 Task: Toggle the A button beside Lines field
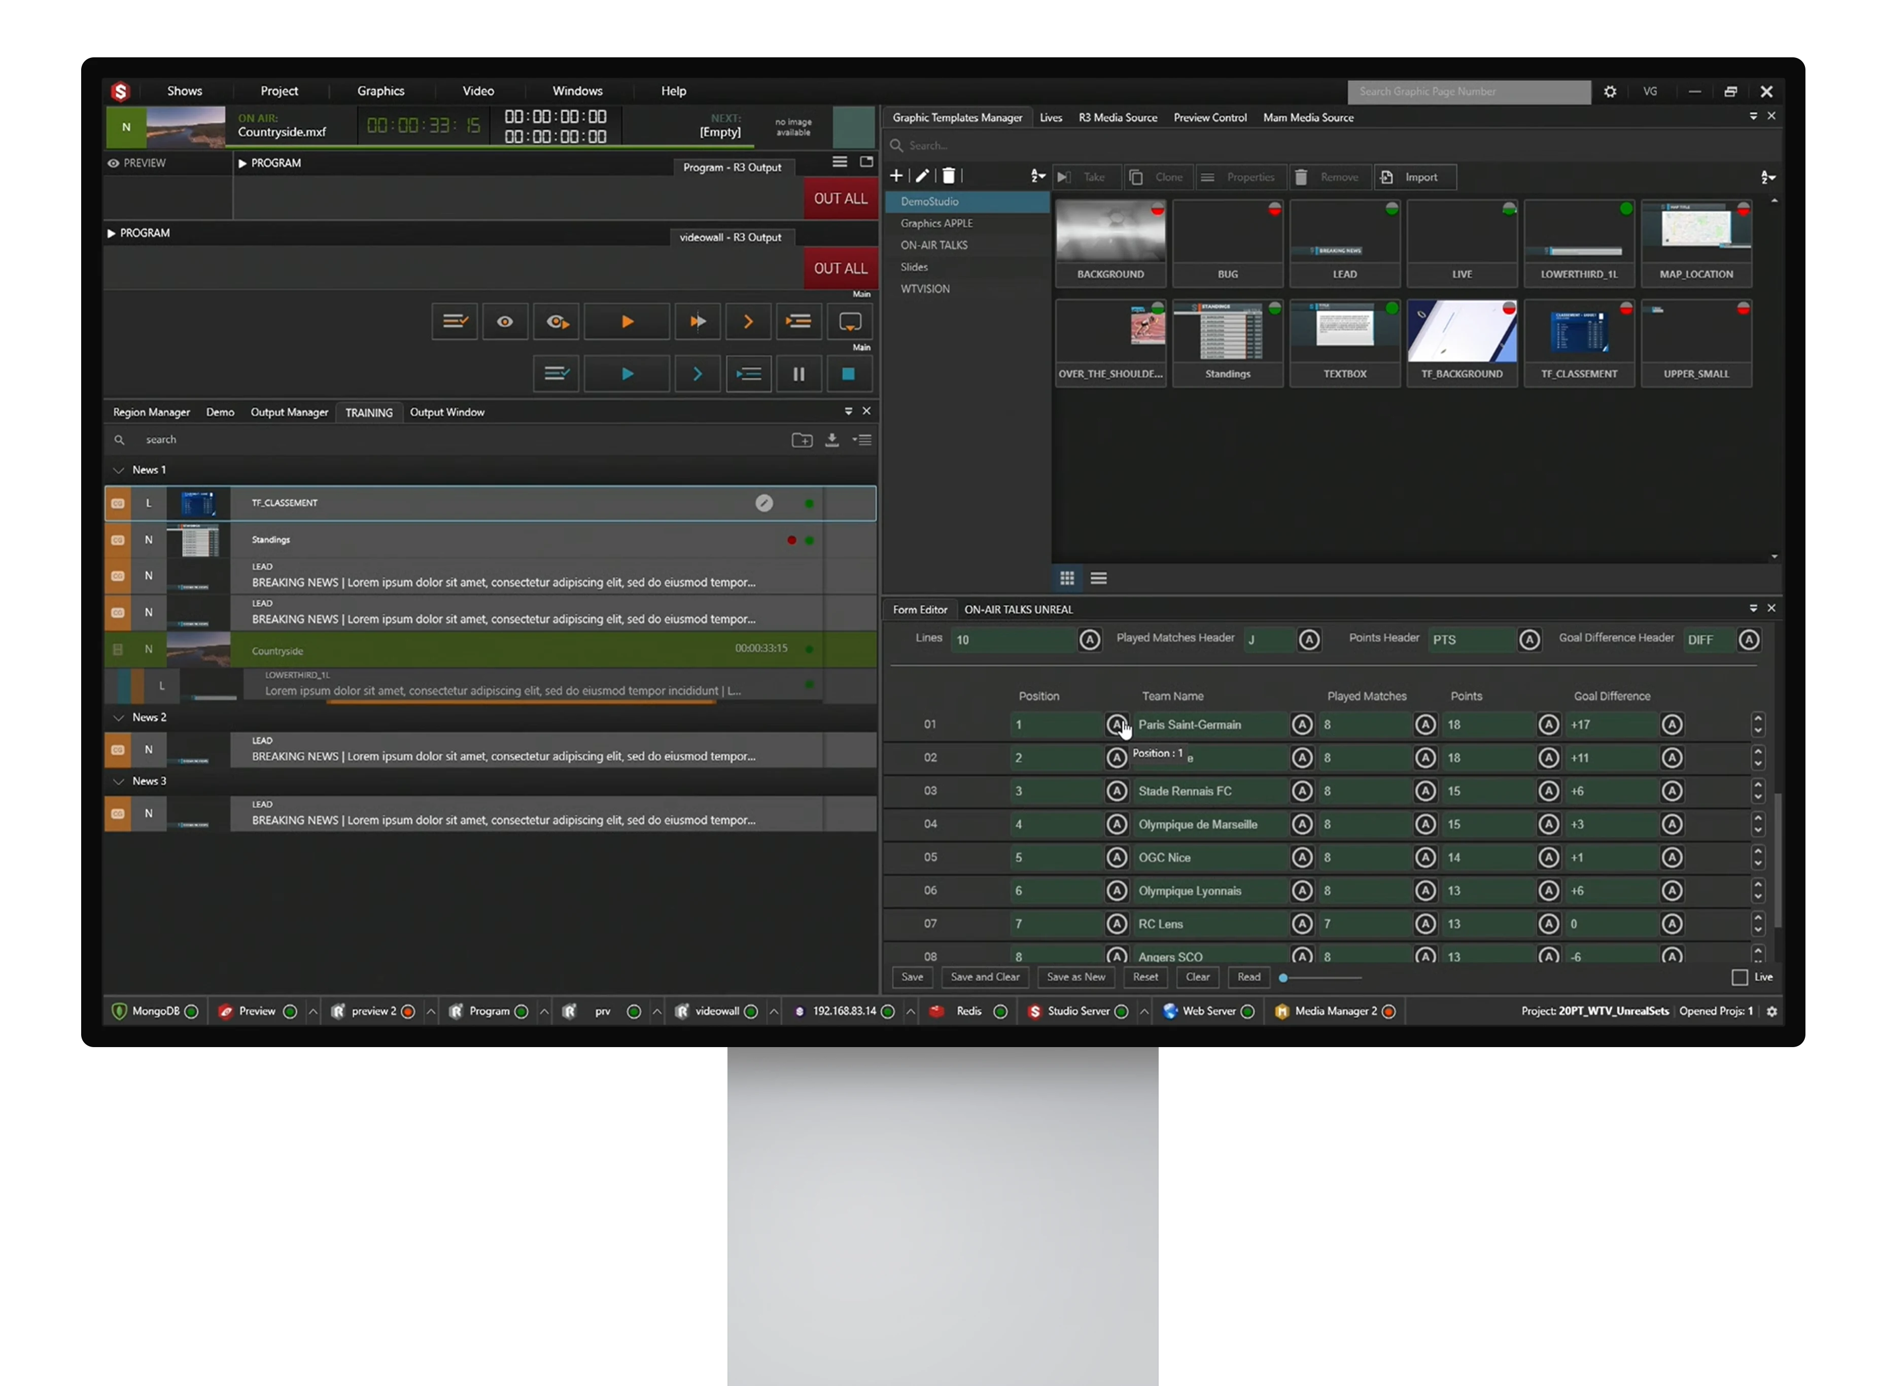[1090, 640]
